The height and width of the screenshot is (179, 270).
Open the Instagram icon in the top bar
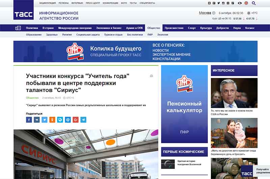223,3
